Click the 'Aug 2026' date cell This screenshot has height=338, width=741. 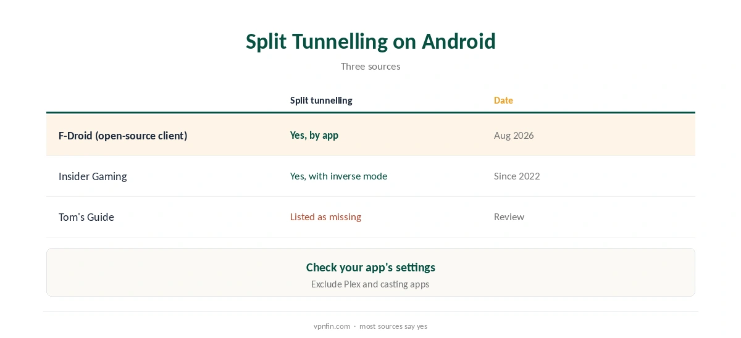(x=514, y=135)
